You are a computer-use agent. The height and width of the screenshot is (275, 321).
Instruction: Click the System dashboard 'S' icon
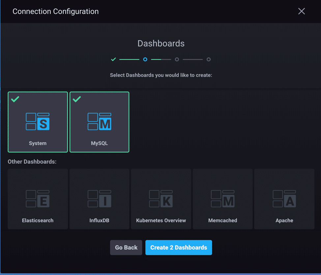click(x=38, y=121)
